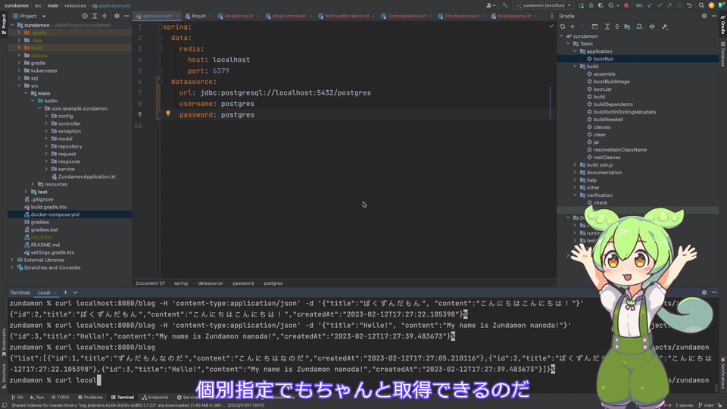Expand the kubernetes folder
The width and height of the screenshot is (727, 409).
pos(19,70)
